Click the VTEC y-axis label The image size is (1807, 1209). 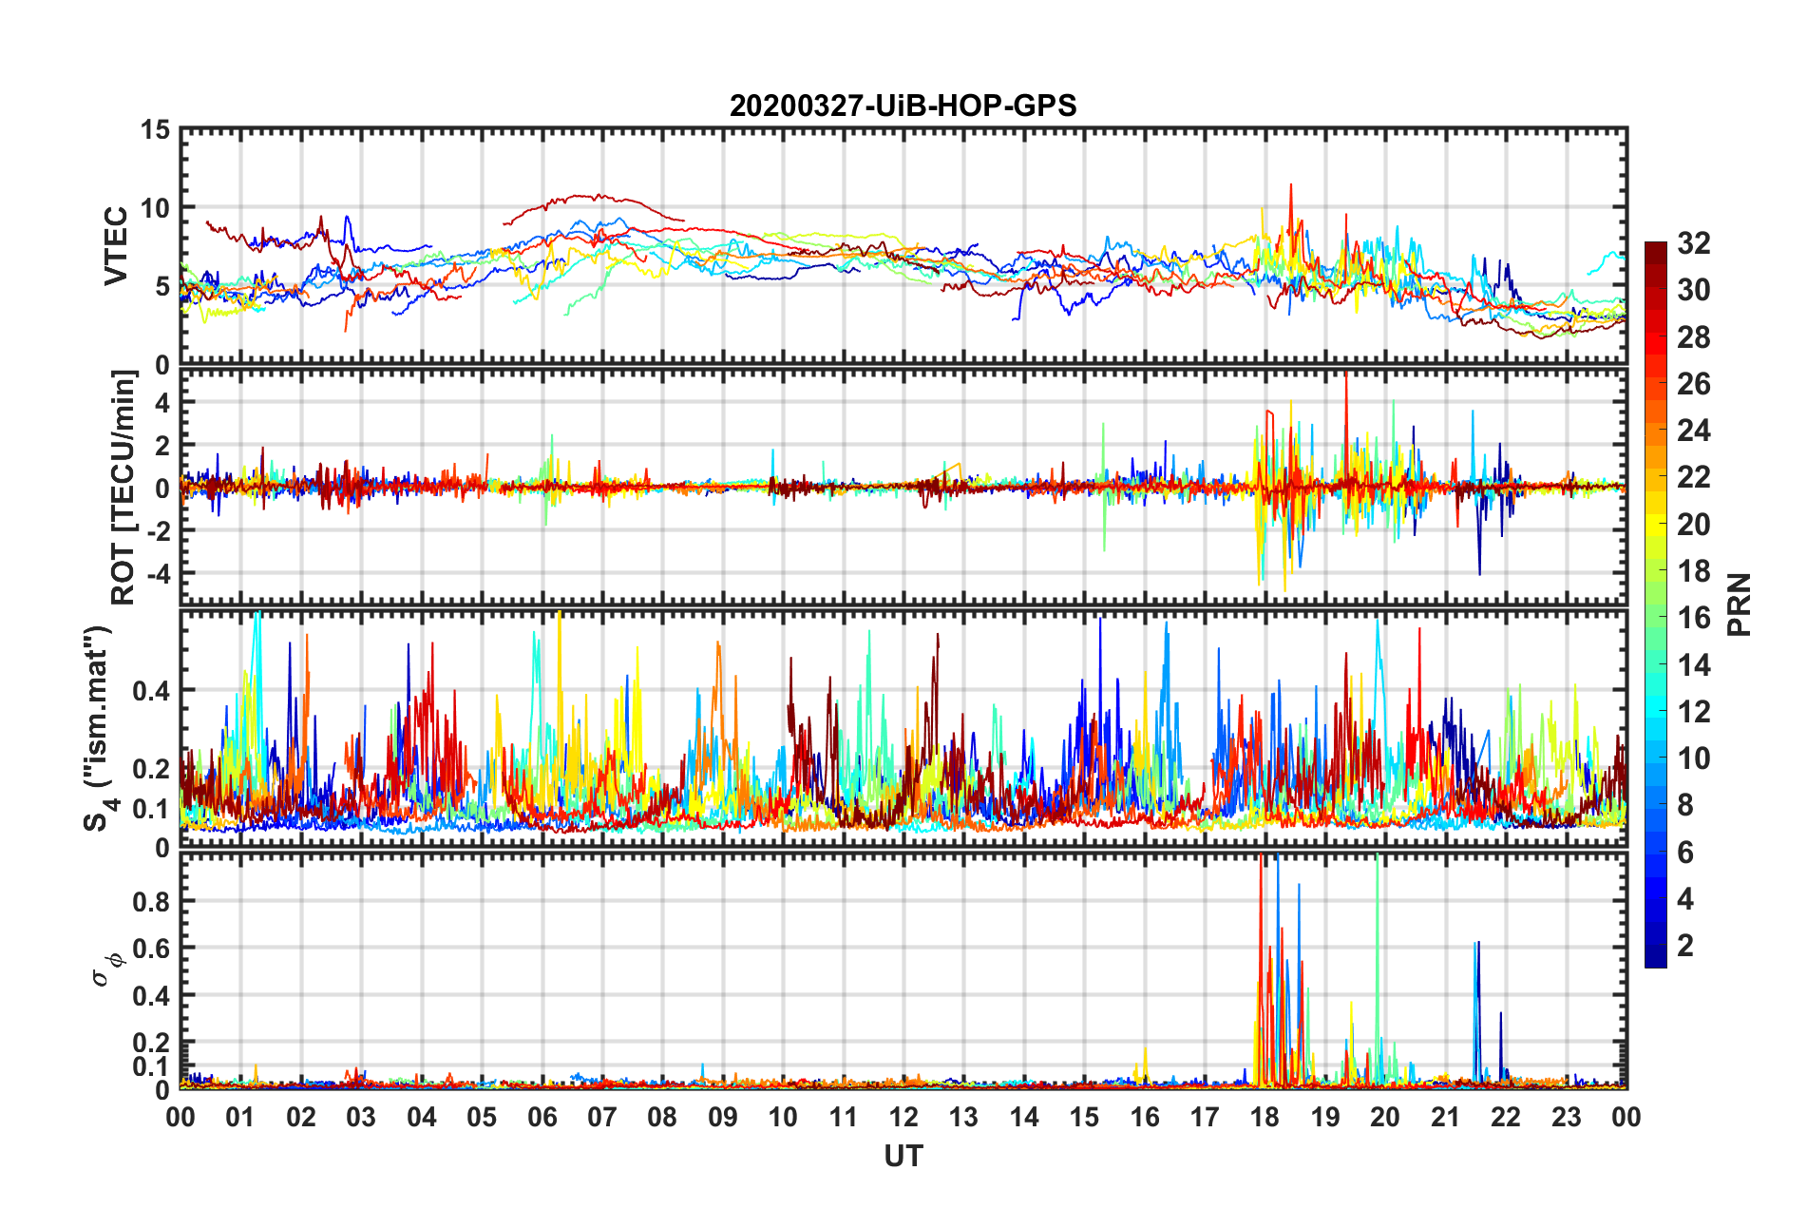coord(116,245)
